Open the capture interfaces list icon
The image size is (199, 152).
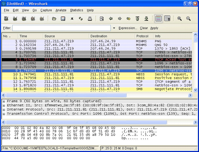pos(6,19)
